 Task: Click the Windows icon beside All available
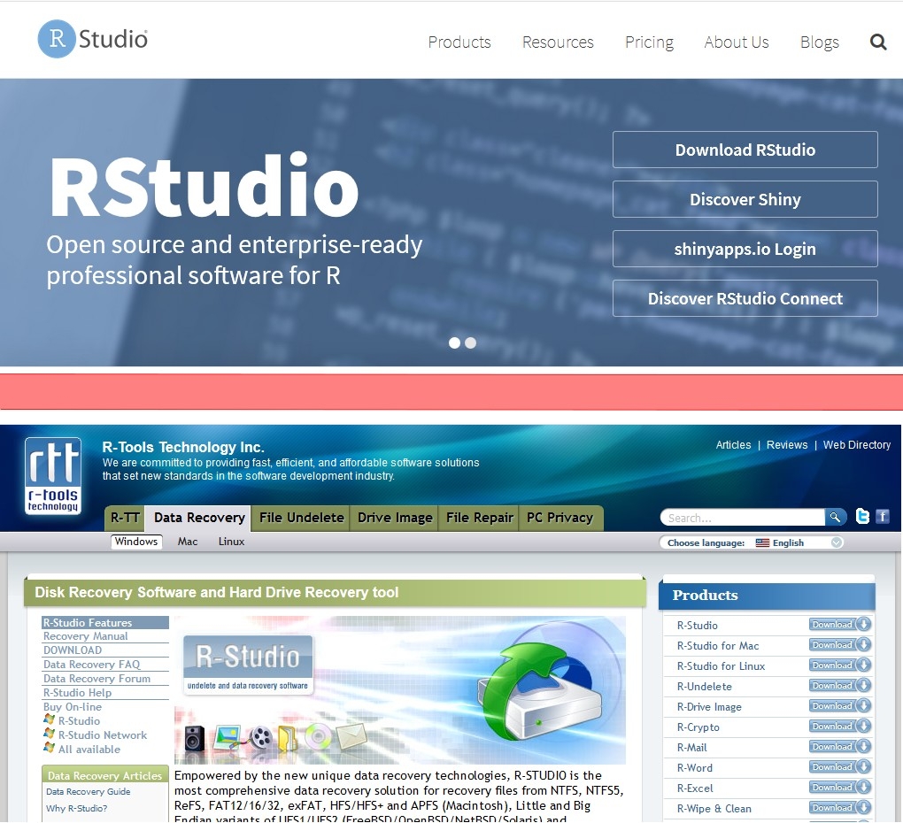(50, 748)
